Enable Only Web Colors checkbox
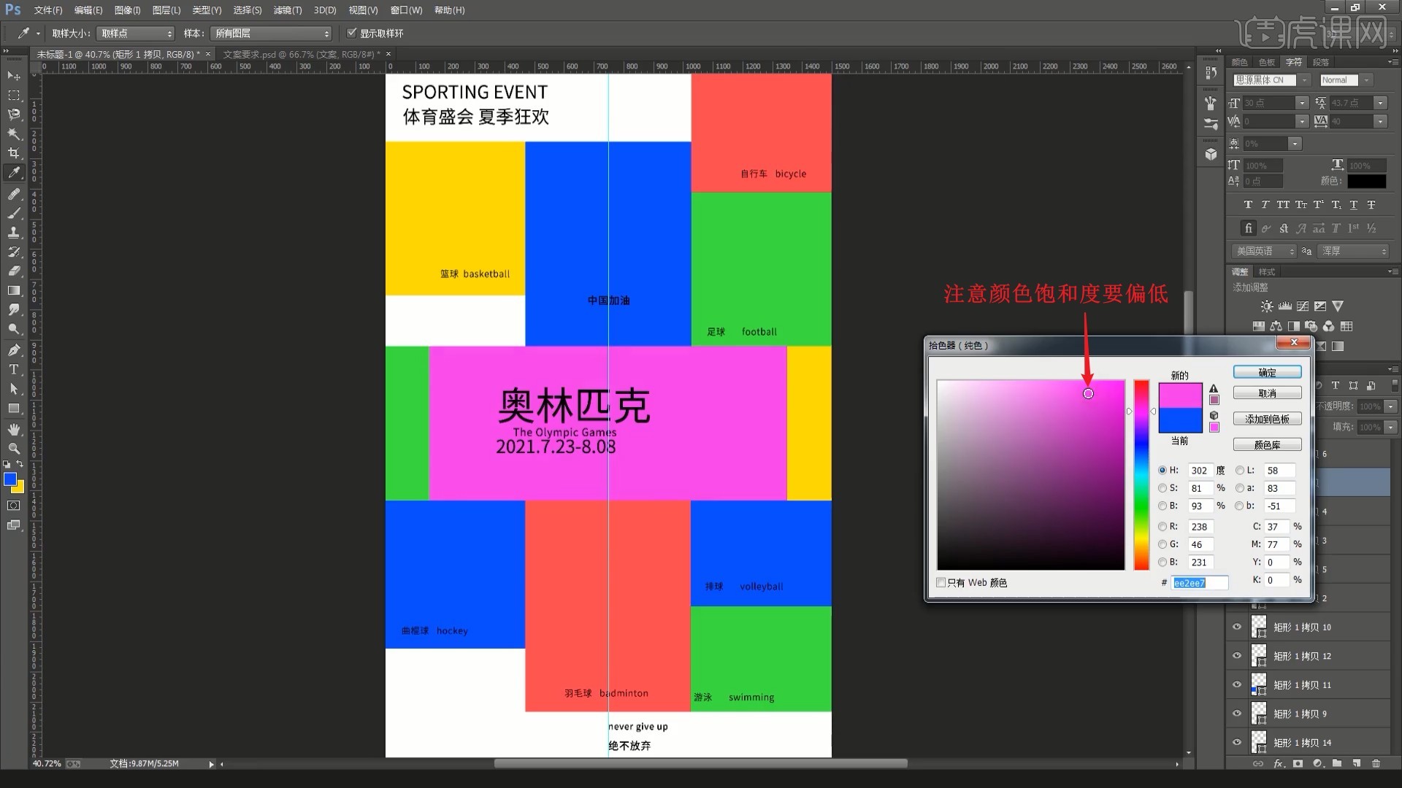This screenshot has width=1402, height=788. point(941,582)
